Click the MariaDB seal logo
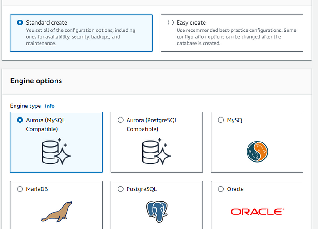318x229 pixels. click(57, 212)
